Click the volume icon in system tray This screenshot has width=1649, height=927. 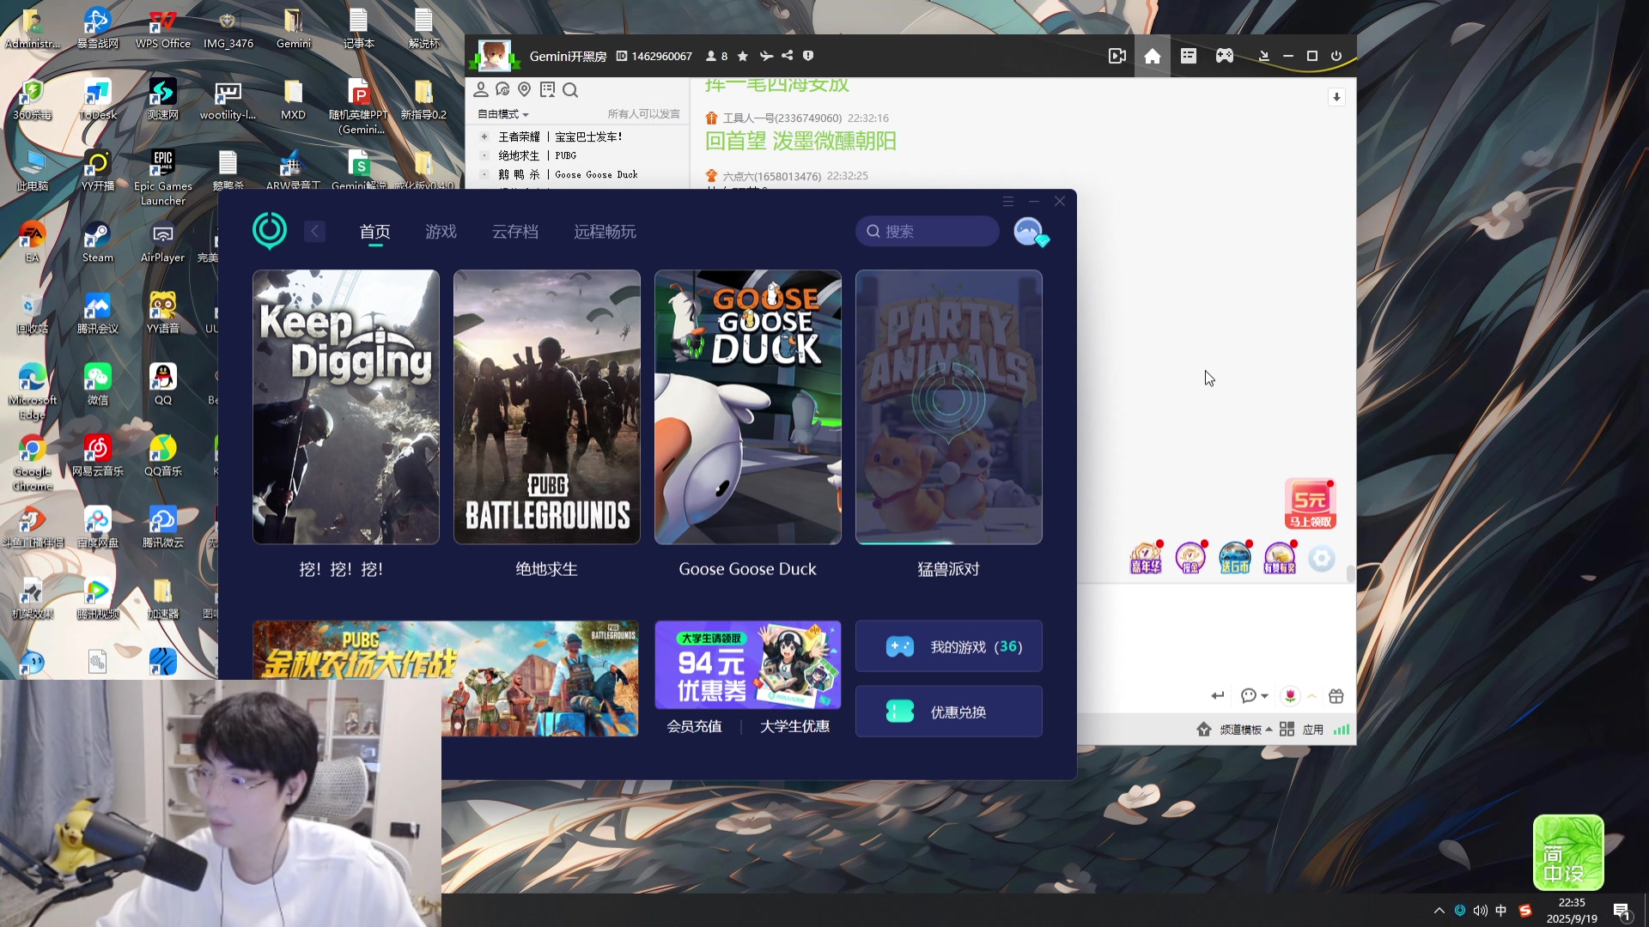[1481, 911]
